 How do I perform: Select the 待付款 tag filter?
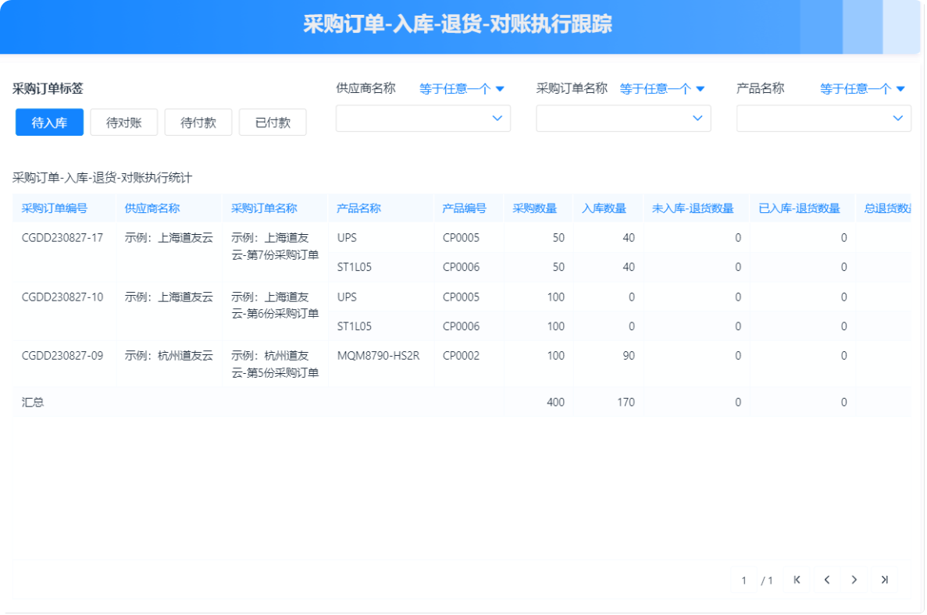198,123
